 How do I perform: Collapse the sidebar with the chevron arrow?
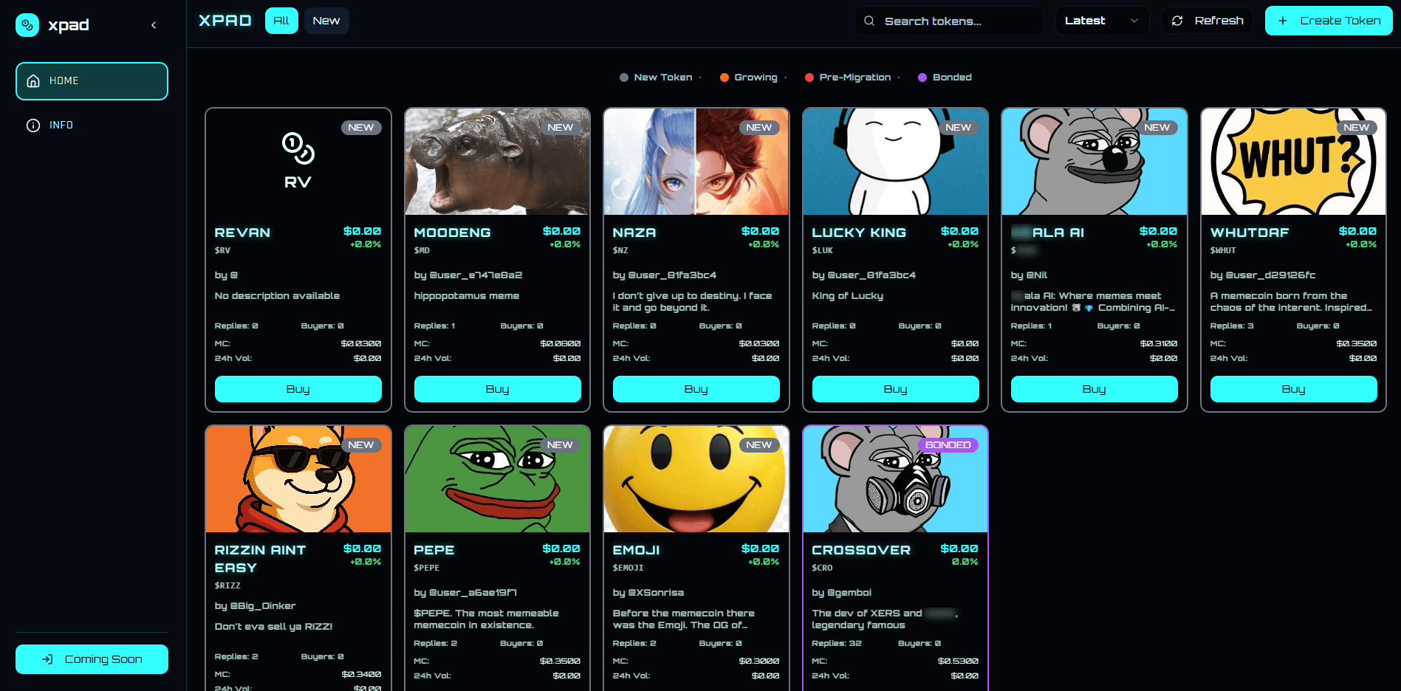point(154,25)
